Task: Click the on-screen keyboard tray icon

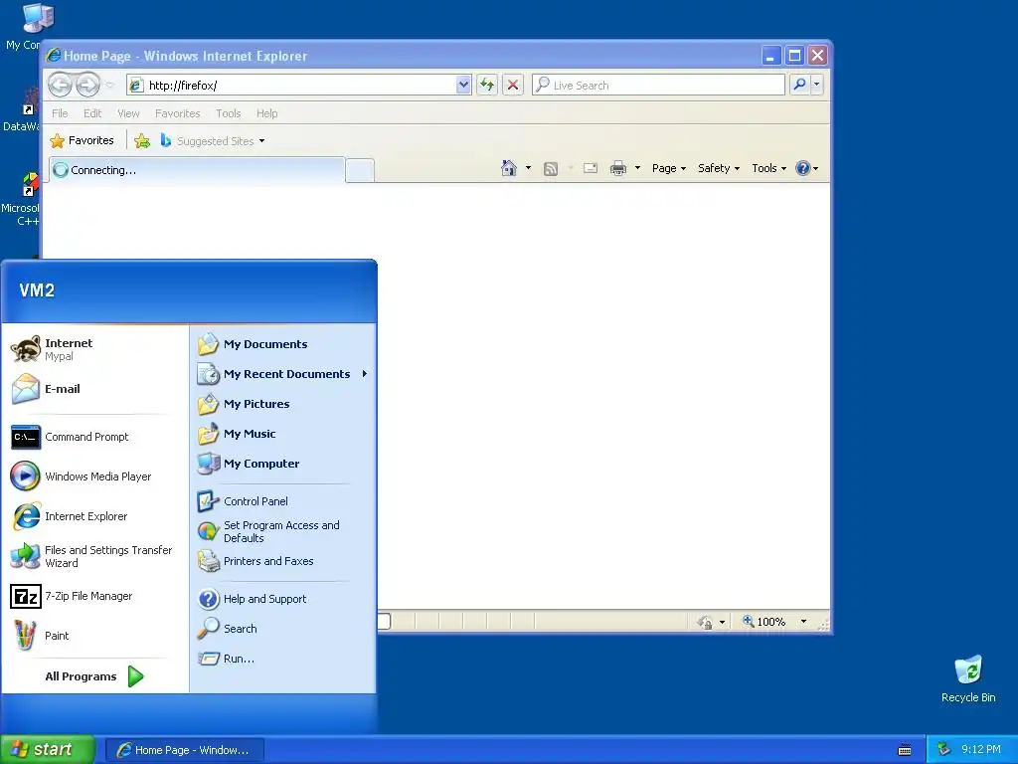Action: [x=905, y=750]
